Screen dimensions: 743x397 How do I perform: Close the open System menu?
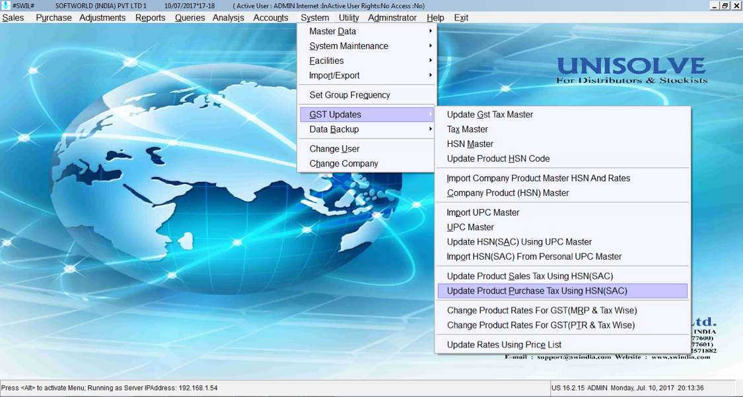pos(314,18)
